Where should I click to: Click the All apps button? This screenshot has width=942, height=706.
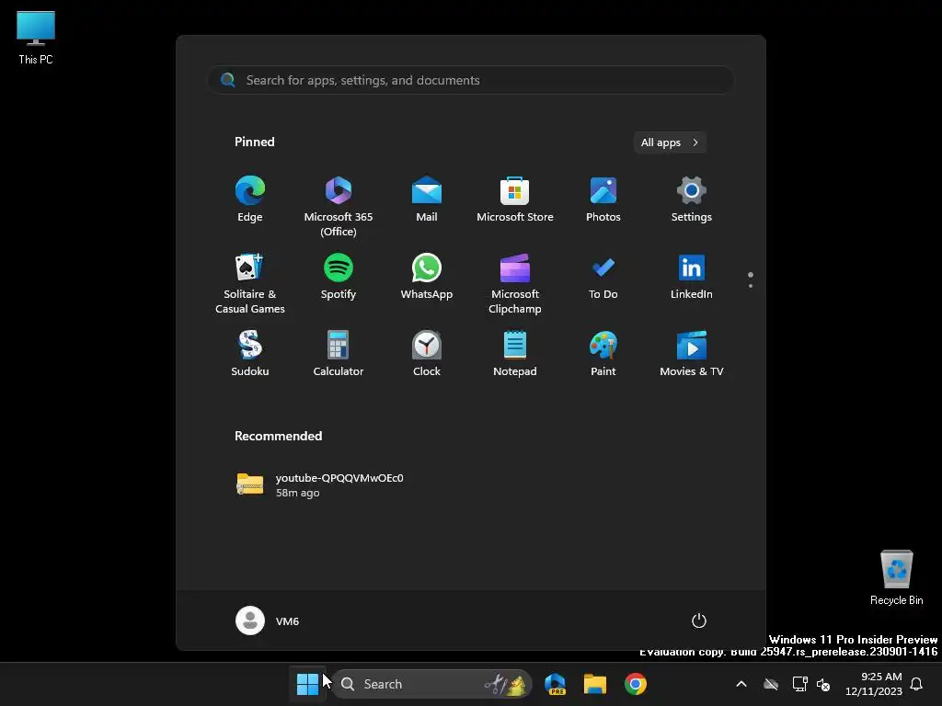670,142
